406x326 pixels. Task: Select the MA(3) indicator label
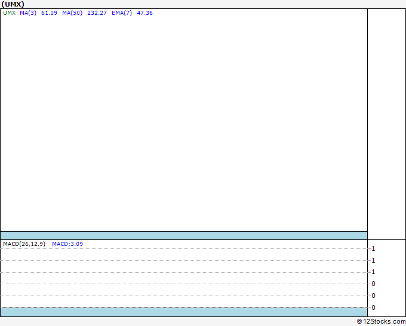[28, 13]
